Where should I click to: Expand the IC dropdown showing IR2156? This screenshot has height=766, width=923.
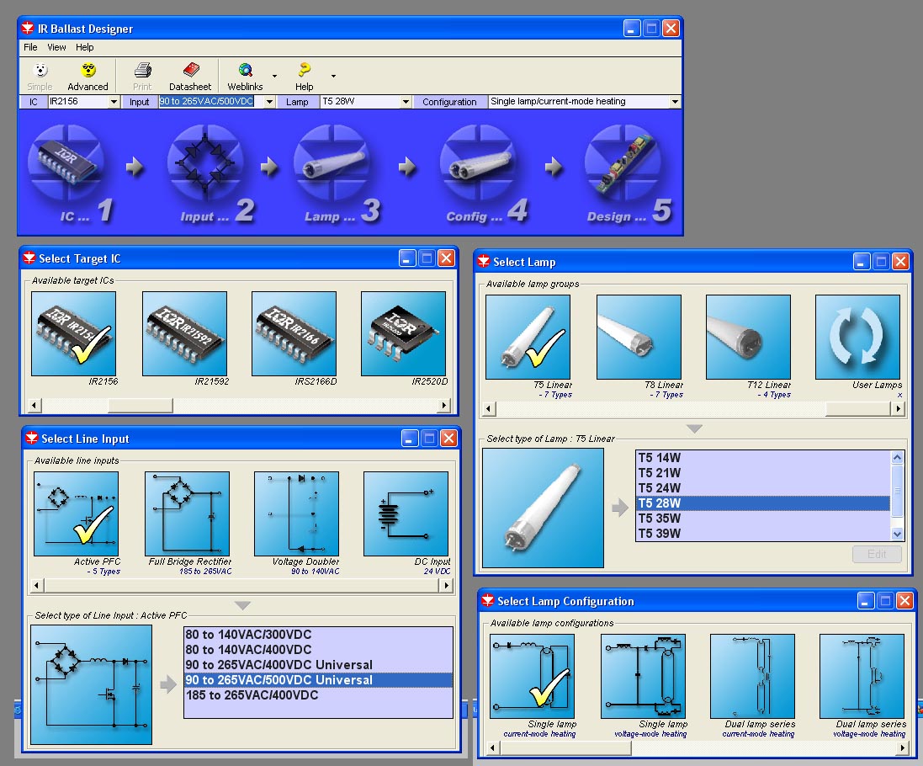click(114, 102)
